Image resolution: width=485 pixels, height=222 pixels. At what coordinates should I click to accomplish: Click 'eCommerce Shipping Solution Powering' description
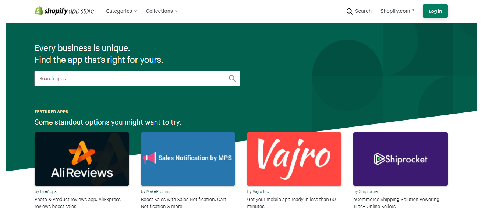click(396, 203)
